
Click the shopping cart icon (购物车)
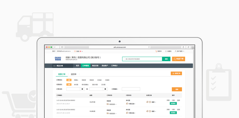pyautogui.click(x=156, y=51)
